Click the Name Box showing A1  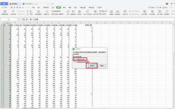coord(9,19)
